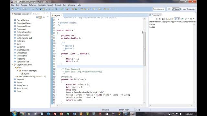Open Chrome from the Windows taskbar
Image resolution: width=207 pixels, height=116 pixels.
(23, 114)
